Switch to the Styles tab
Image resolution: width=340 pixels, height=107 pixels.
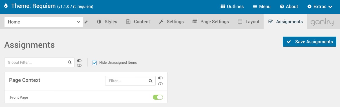(107, 22)
